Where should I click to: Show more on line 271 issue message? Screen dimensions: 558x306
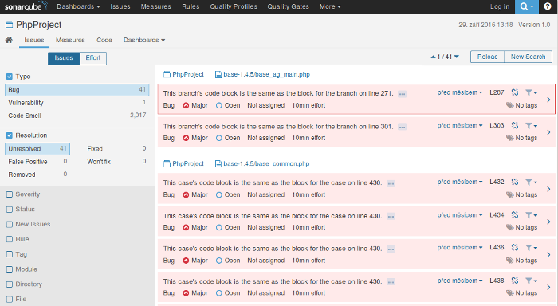tap(402, 94)
